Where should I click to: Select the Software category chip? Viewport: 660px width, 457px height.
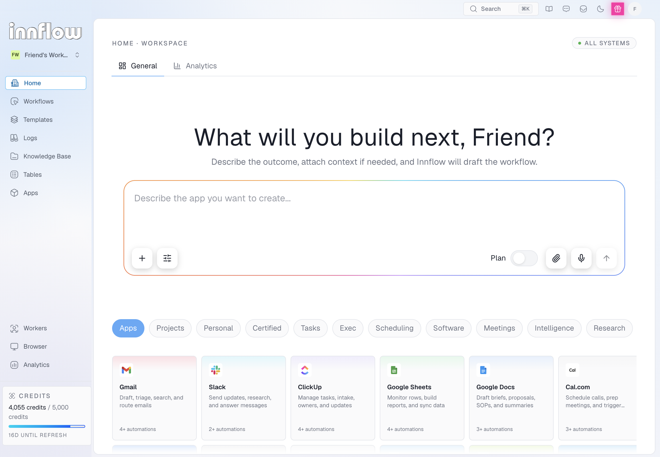pyautogui.click(x=449, y=328)
